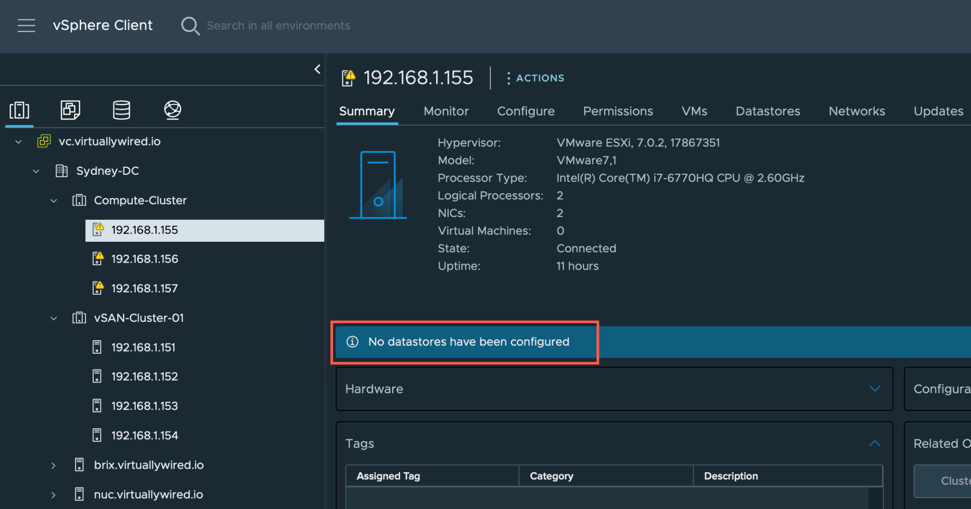Image resolution: width=971 pixels, height=509 pixels.
Task: Click host icon beside nuc.virtuallywired.io
Action: click(80, 494)
